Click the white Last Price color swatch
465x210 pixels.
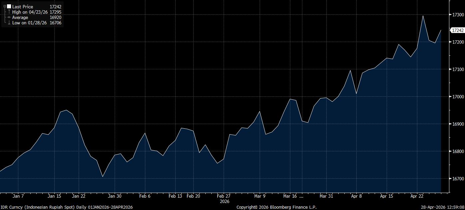click(x=9, y=6)
